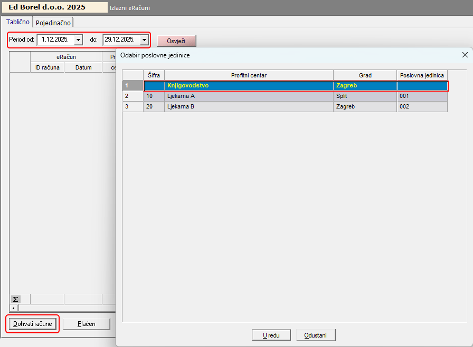Click the Šifra column header
This screenshot has width=473, height=347.
(154, 75)
